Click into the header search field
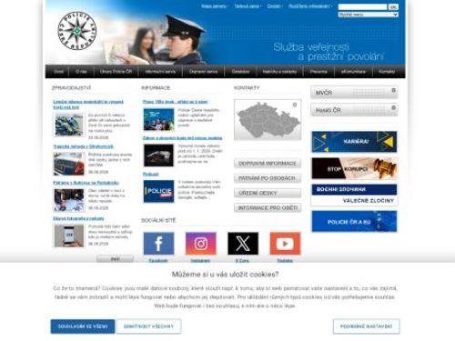Screen dimensions: 455x341 click(x=362, y=6)
